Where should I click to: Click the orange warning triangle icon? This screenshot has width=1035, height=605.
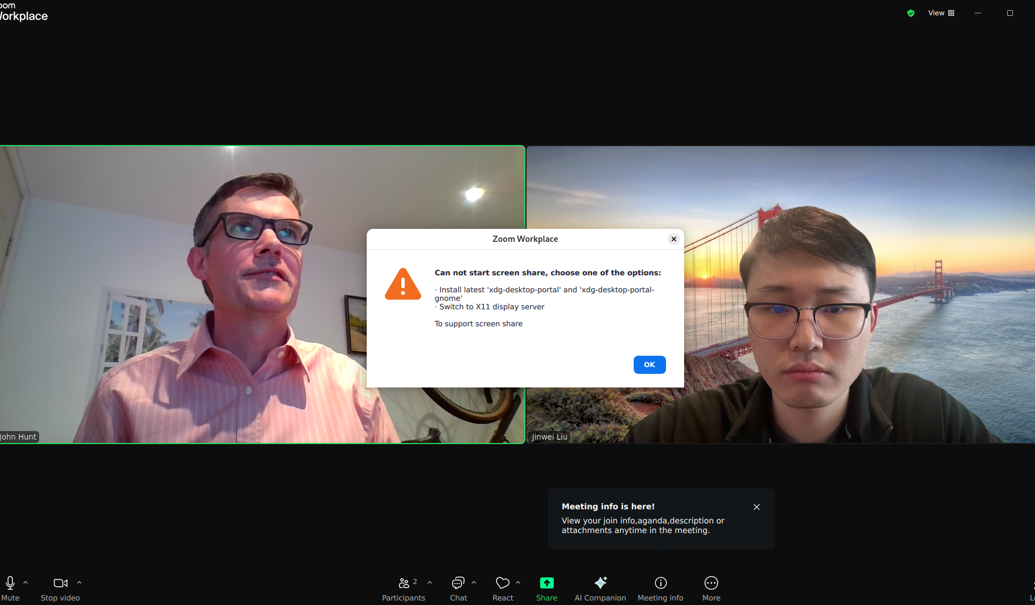403,284
